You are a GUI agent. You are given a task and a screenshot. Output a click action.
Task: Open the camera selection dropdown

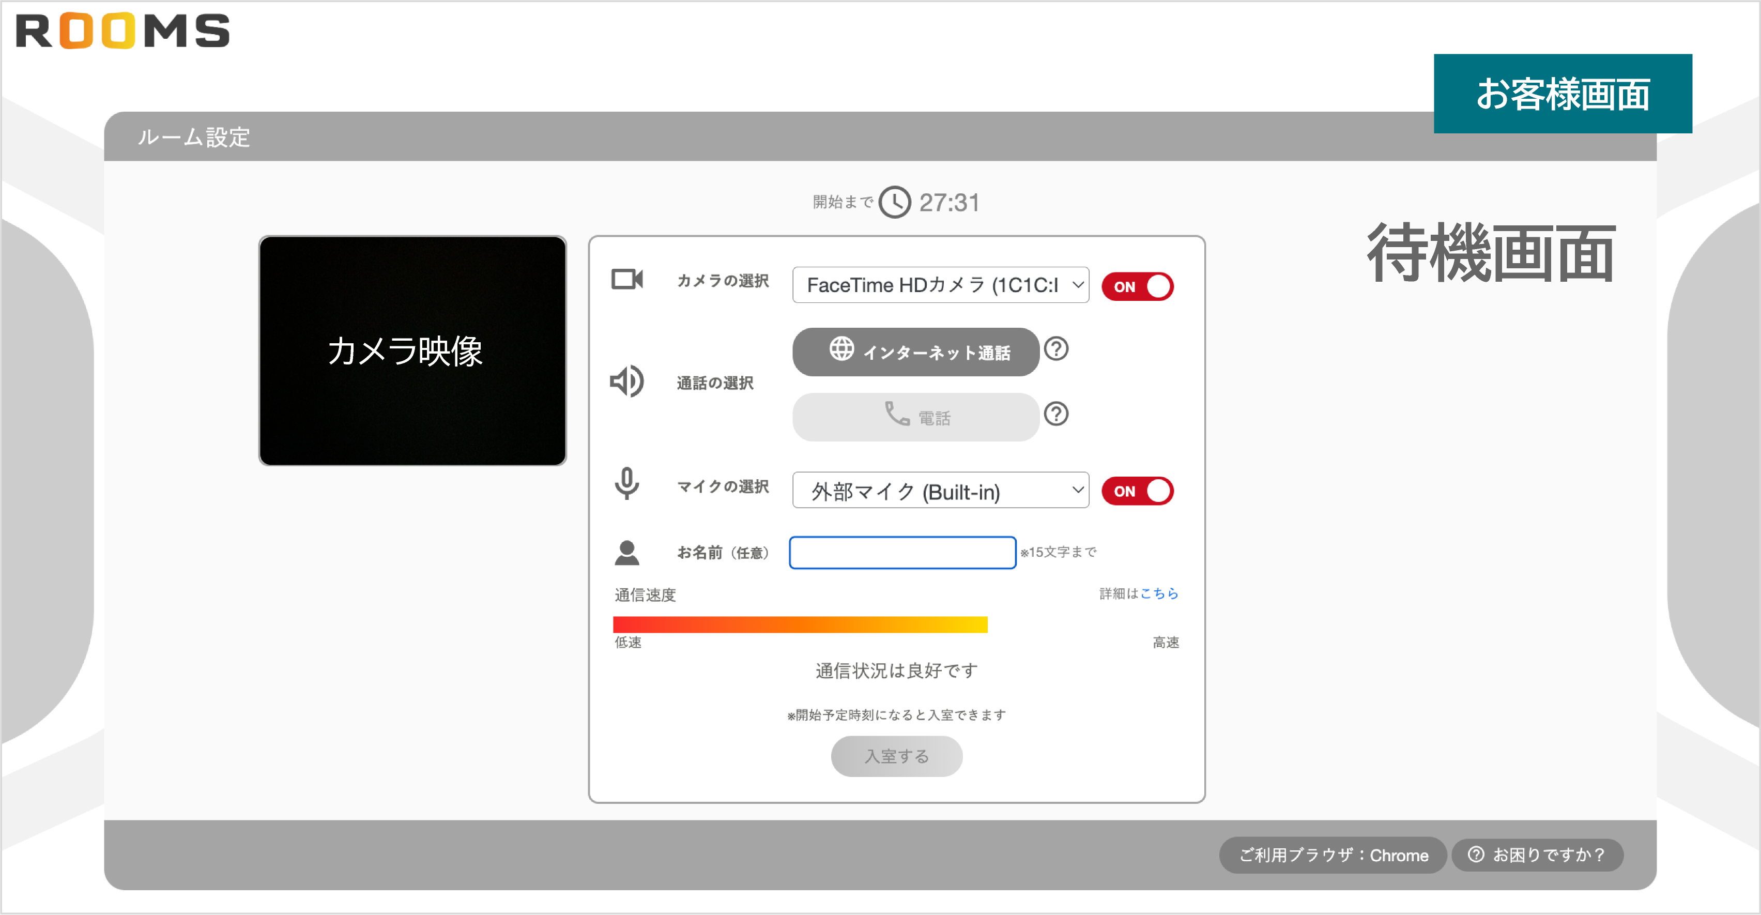point(939,285)
